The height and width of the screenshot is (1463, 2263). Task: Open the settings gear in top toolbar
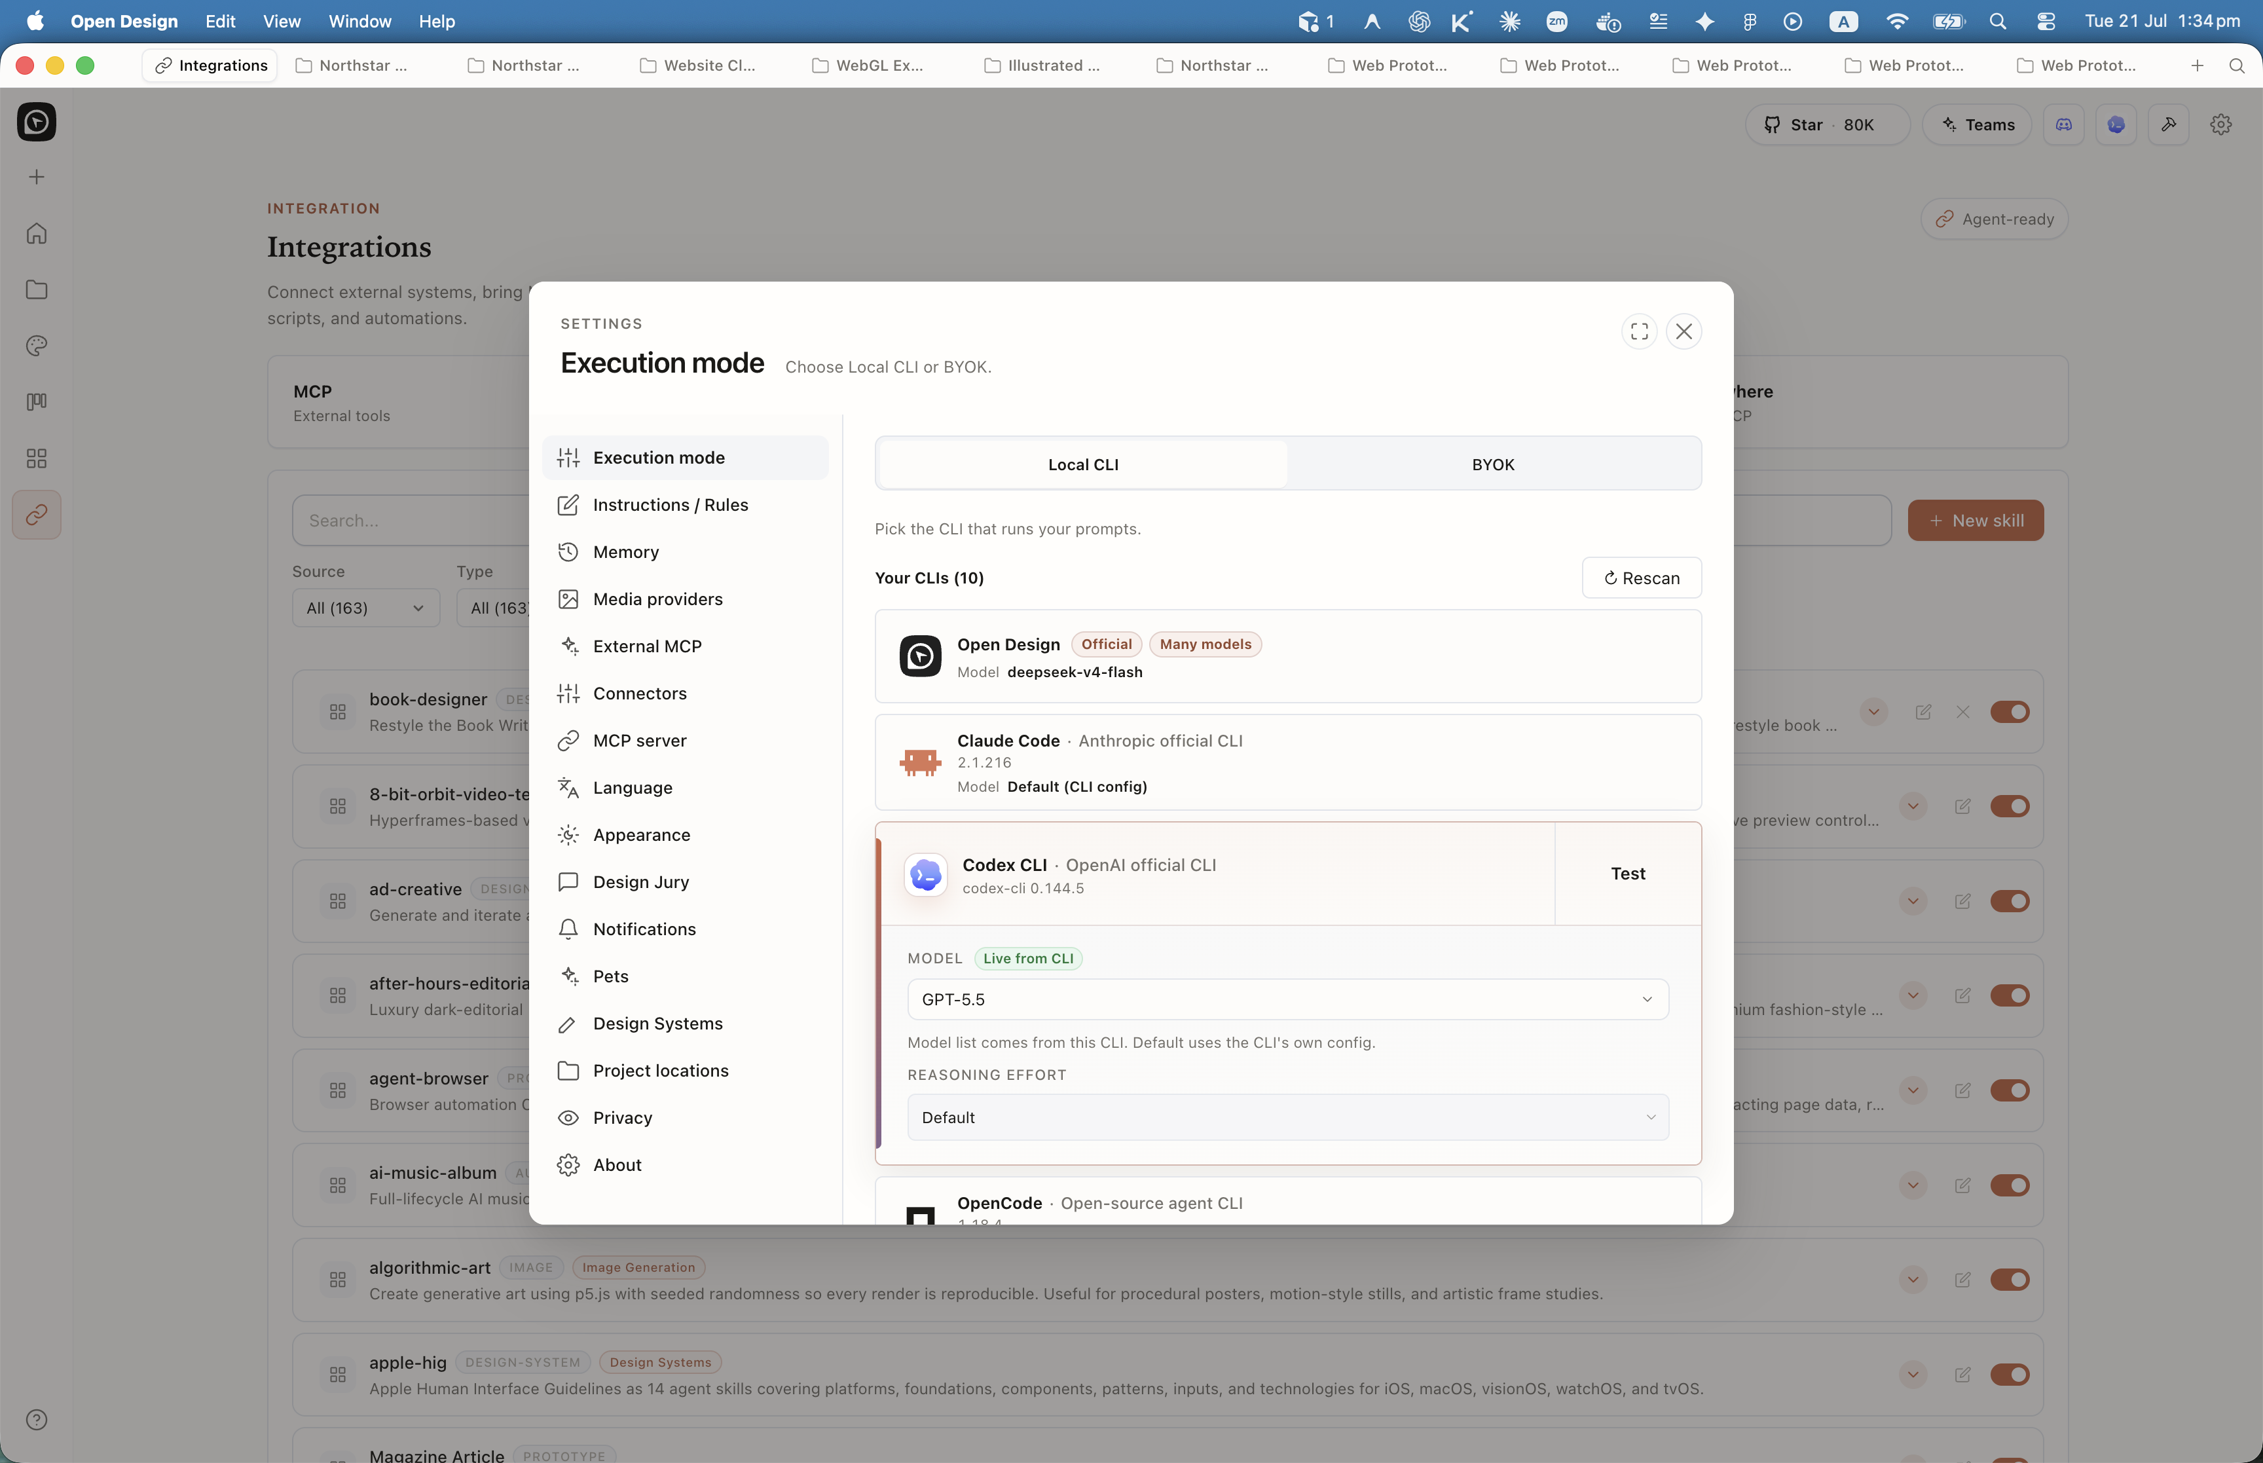(x=2220, y=124)
